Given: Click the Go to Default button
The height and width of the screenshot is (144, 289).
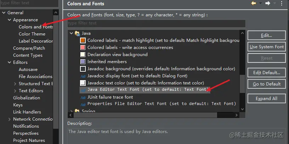Looking at the screenshot, I should [x=267, y=84].
